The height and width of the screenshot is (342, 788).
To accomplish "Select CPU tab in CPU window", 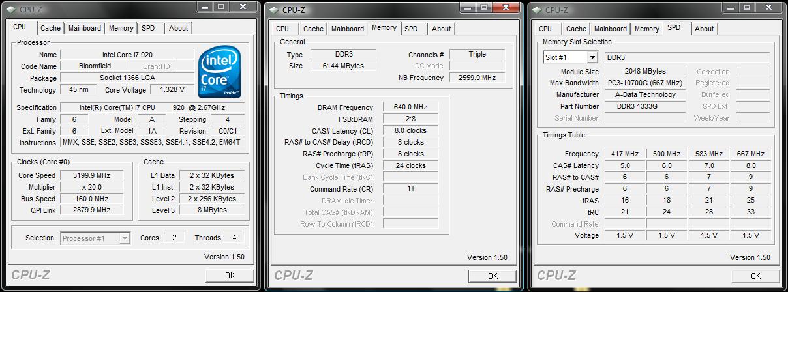I will pyautogui.click(x=20, y=27).
